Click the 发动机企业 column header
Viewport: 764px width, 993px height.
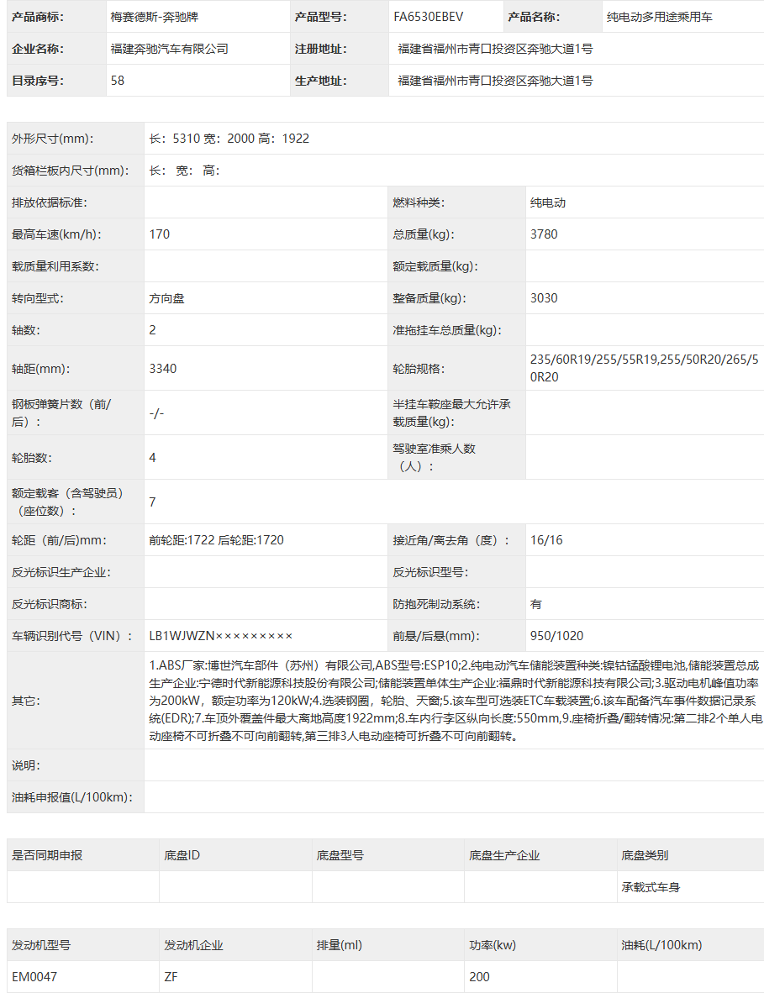coord(194,945)
